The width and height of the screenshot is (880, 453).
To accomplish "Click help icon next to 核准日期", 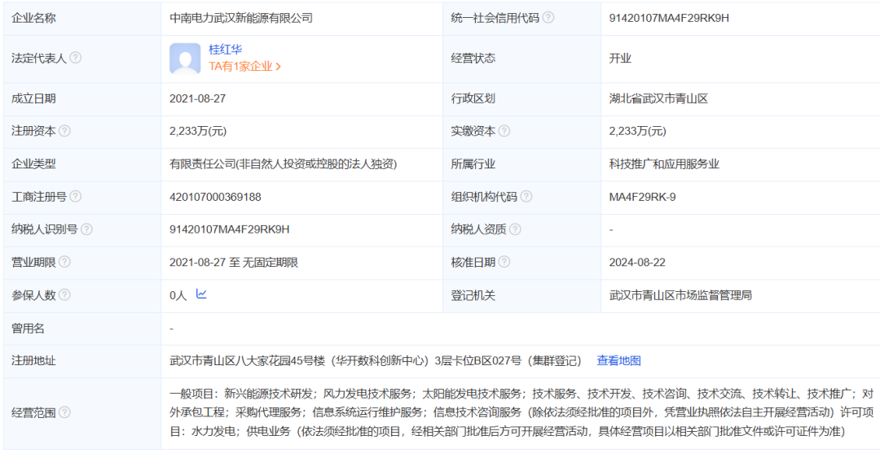I will pyautogui.click(x=504, y=262).
